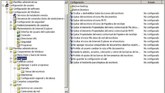165x93 pixels.
Task: Select the highlighted Escritorio tree item
Action: coord(22,58)
